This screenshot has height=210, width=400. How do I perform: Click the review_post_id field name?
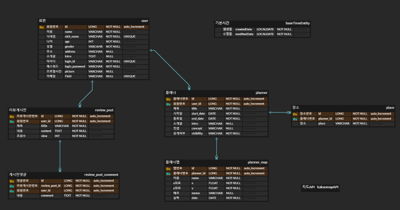coord(51,186)
